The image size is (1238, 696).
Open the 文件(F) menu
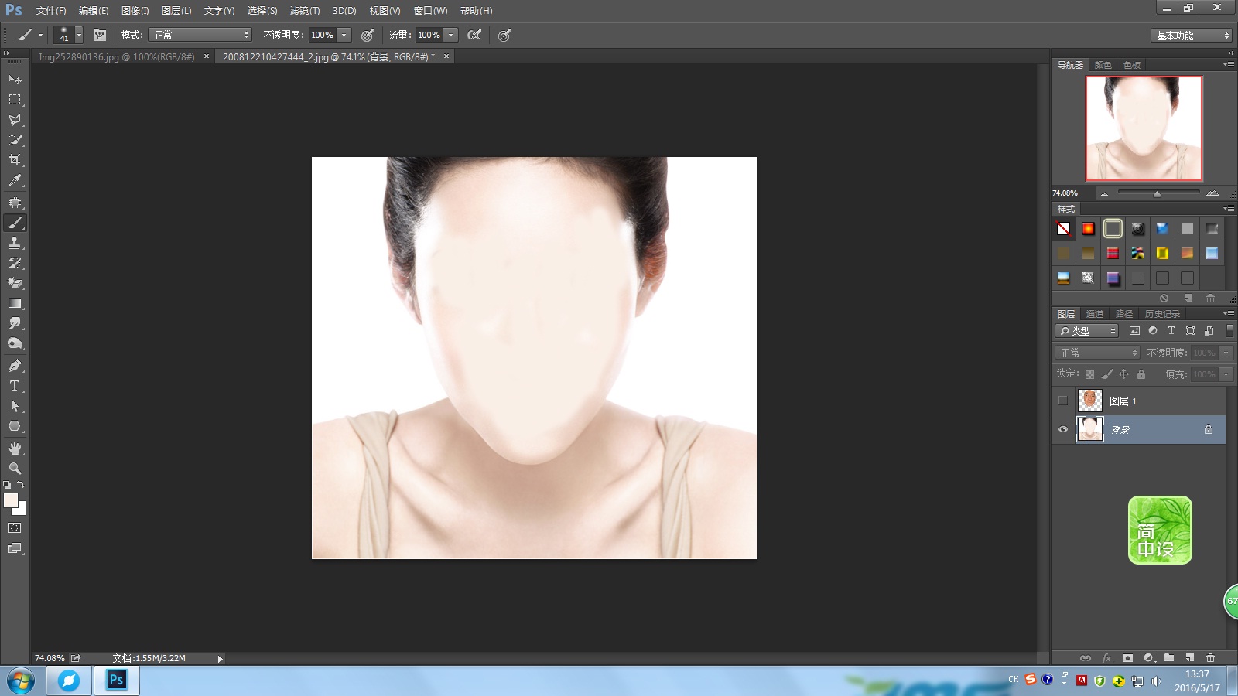click(51, 11)
